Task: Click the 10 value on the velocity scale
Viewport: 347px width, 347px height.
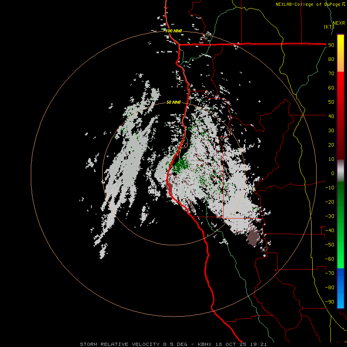Action: [x=331, y=159]
